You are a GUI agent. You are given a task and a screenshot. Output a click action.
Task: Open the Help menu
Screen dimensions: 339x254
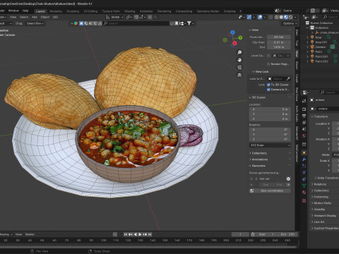[25, 11]
